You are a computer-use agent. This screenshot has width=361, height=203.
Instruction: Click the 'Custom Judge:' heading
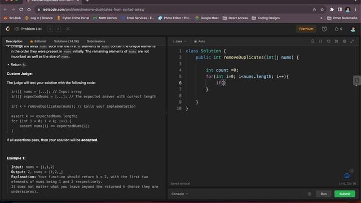[20, 74]
